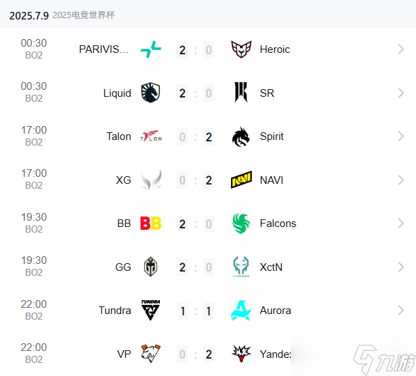
Task: Click the Falcons green logo
Action: 241,224
